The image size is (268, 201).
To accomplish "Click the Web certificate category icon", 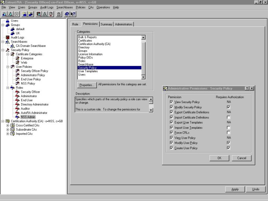I will [17, 63].
